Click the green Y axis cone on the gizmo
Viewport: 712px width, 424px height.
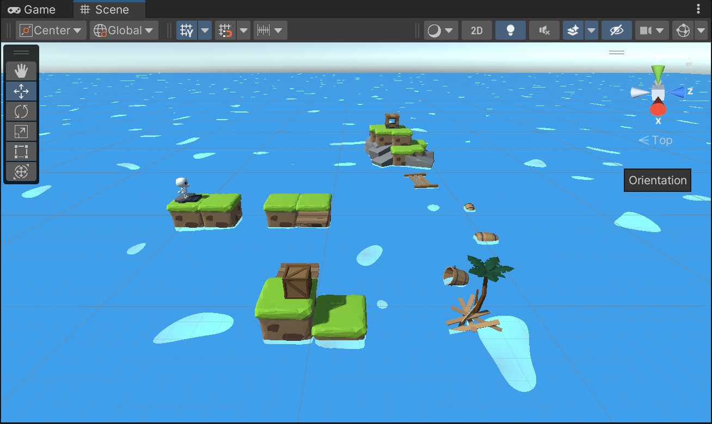click(x=658, y=74)
